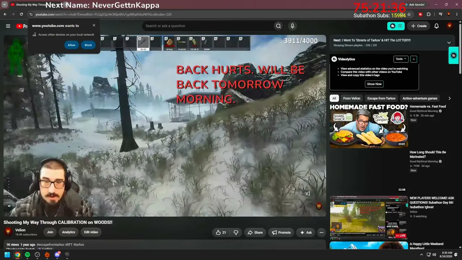Reload the current page

pos(21,14)
